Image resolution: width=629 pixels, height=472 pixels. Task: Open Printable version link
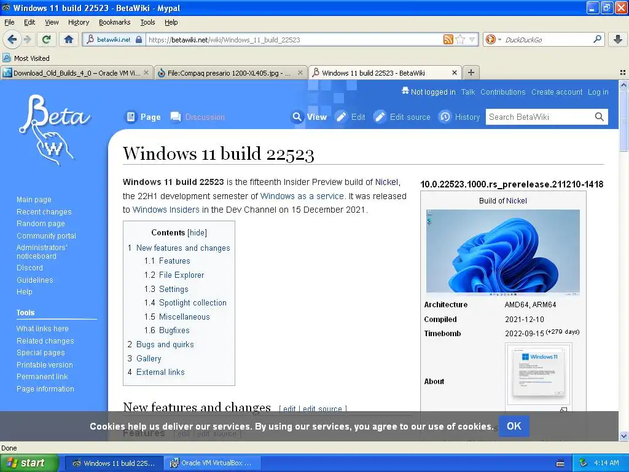pyautogui.click(x=44, y=365)
